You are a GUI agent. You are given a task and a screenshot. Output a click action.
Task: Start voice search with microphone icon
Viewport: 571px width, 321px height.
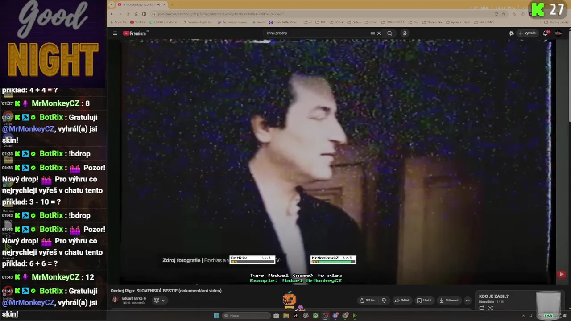pyautogui.click(x=405, y=33)
